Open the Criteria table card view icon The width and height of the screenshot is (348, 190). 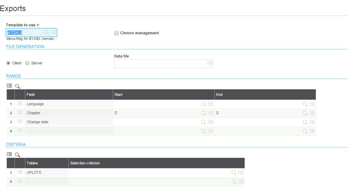(x=9, y=154)
